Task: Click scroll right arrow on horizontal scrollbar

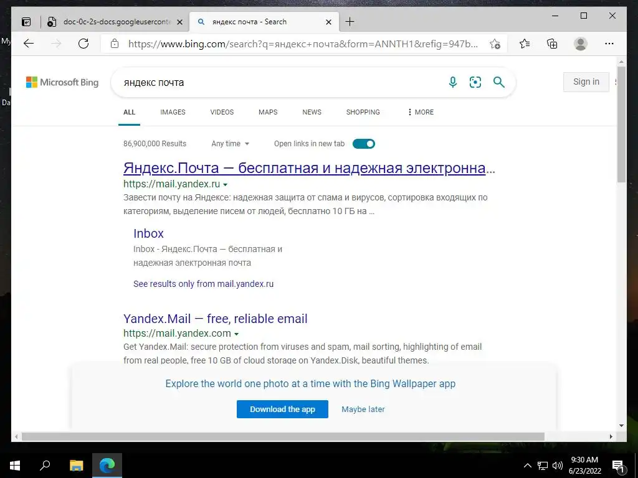Action: pyautogui.click(x=611, y=436)
